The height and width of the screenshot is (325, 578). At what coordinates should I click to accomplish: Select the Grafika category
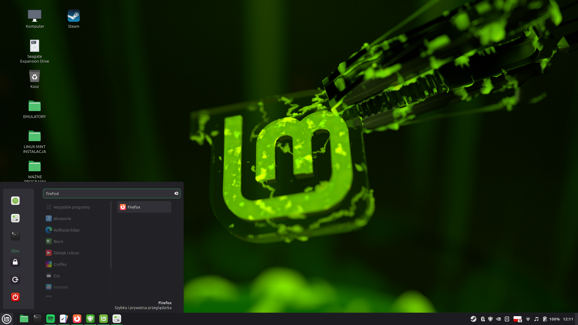[x=60, y=264]
